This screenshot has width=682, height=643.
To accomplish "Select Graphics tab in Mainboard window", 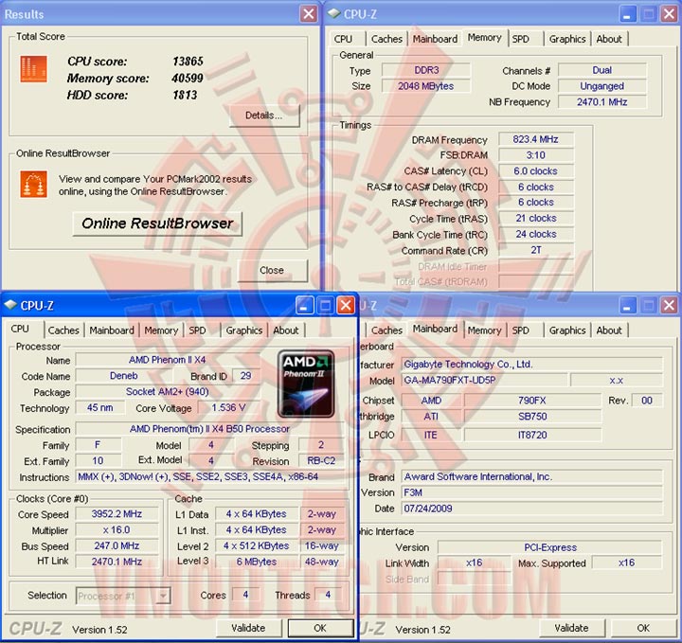I will pos(567,330).
